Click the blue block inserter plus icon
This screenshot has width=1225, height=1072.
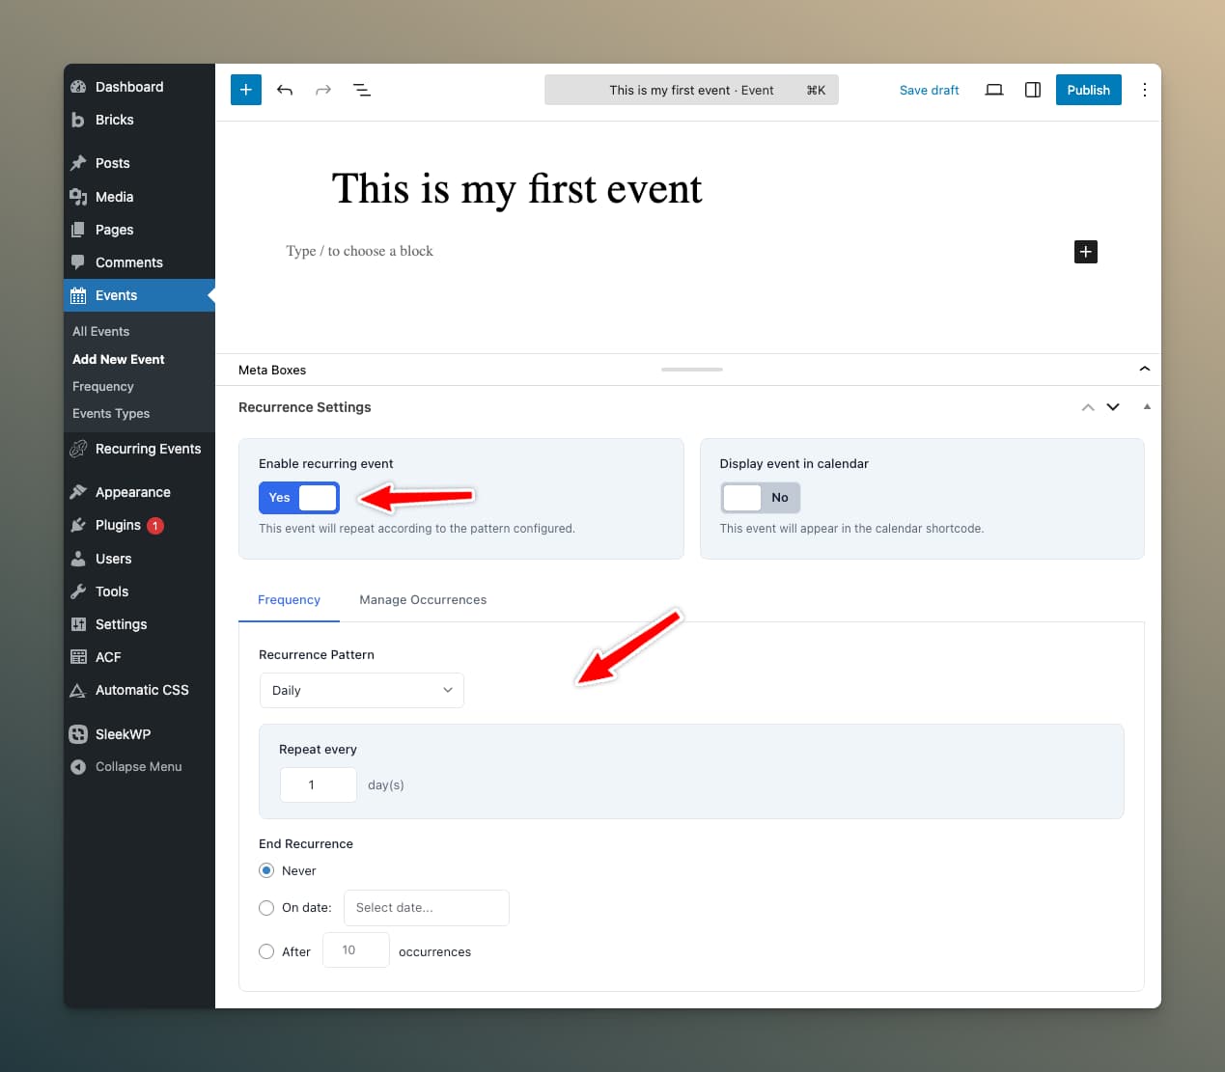coord(246,90)
